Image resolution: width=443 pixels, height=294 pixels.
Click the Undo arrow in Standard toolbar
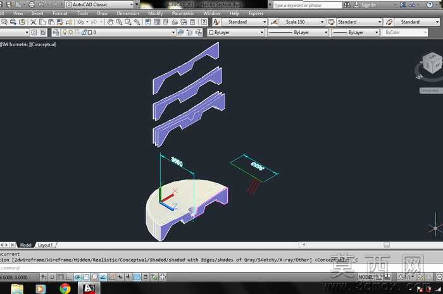click(x=80, y=22)
